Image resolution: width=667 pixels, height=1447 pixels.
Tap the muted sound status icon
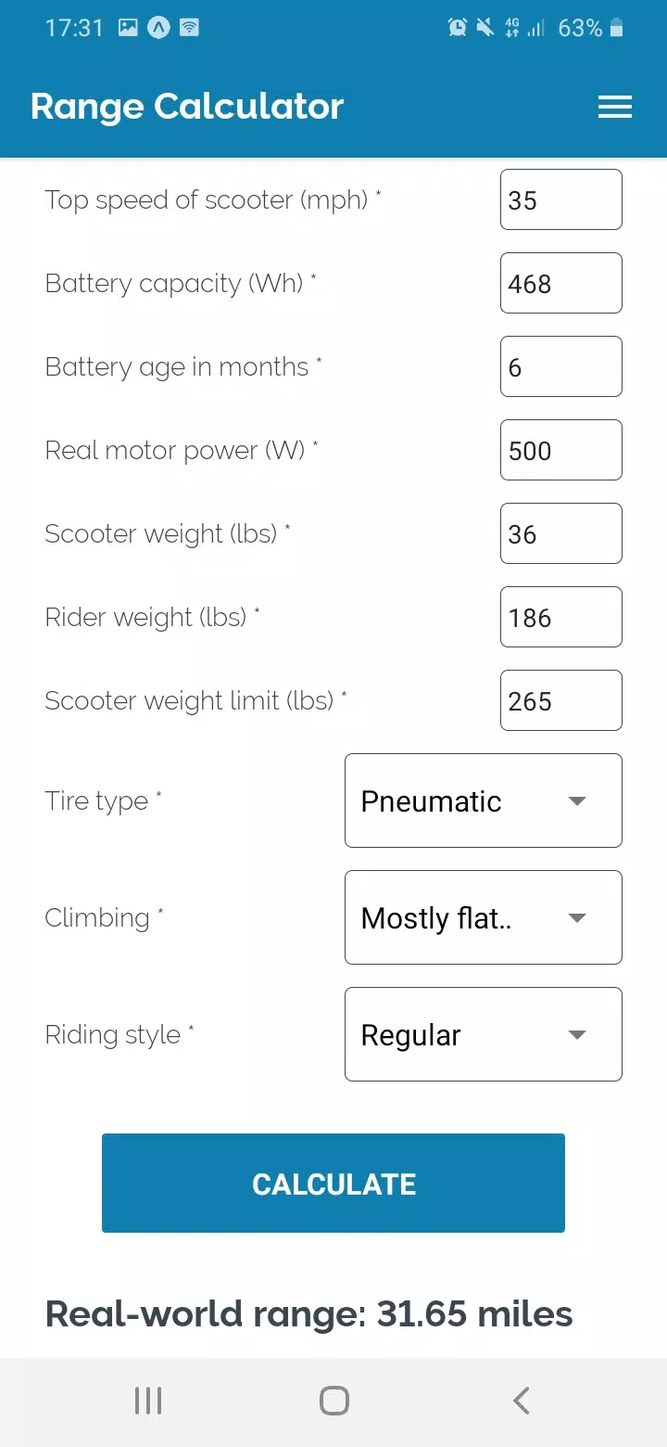tap(485, 28)
